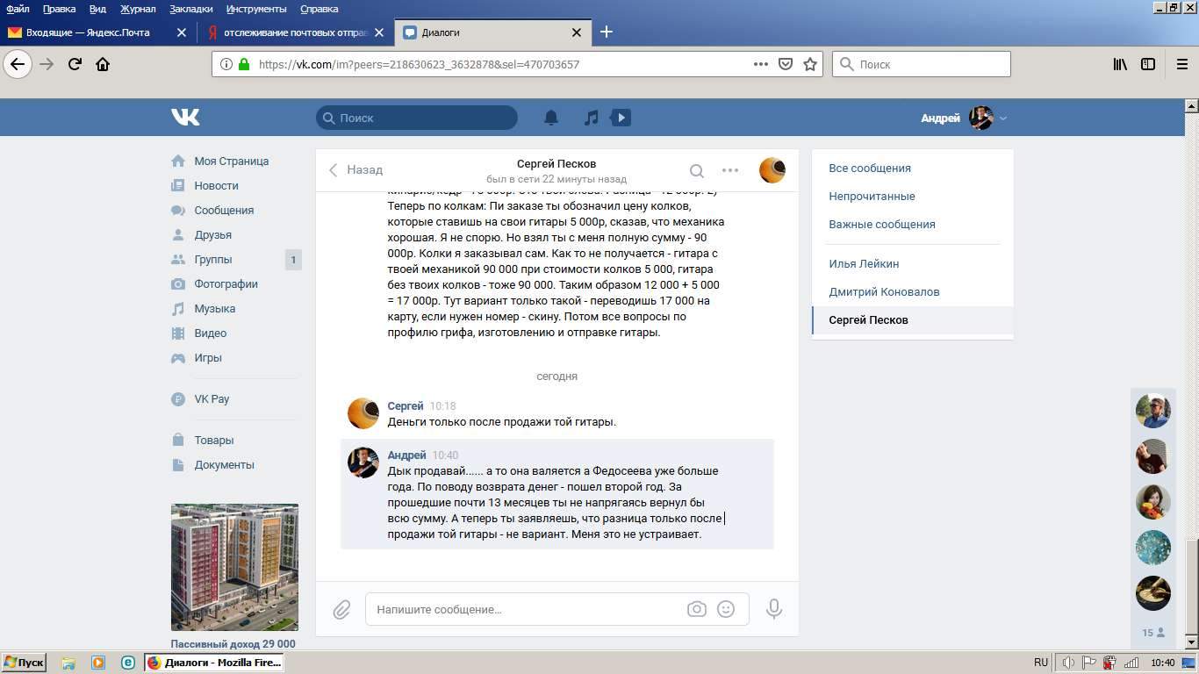Go back using the Назад link
This screenshot has height=674, width=1199.
pyautogui.click(x=356, y=170)
